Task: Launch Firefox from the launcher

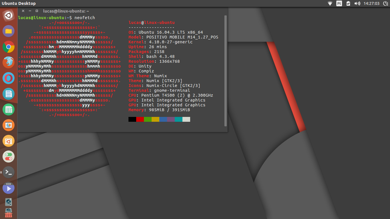Action: [x=9, y=62]
